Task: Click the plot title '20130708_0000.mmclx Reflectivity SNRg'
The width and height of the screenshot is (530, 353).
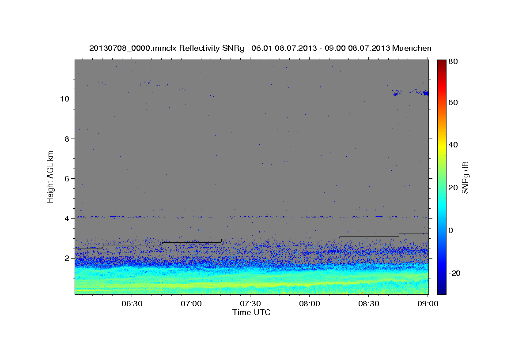Action: coord(167,48)
